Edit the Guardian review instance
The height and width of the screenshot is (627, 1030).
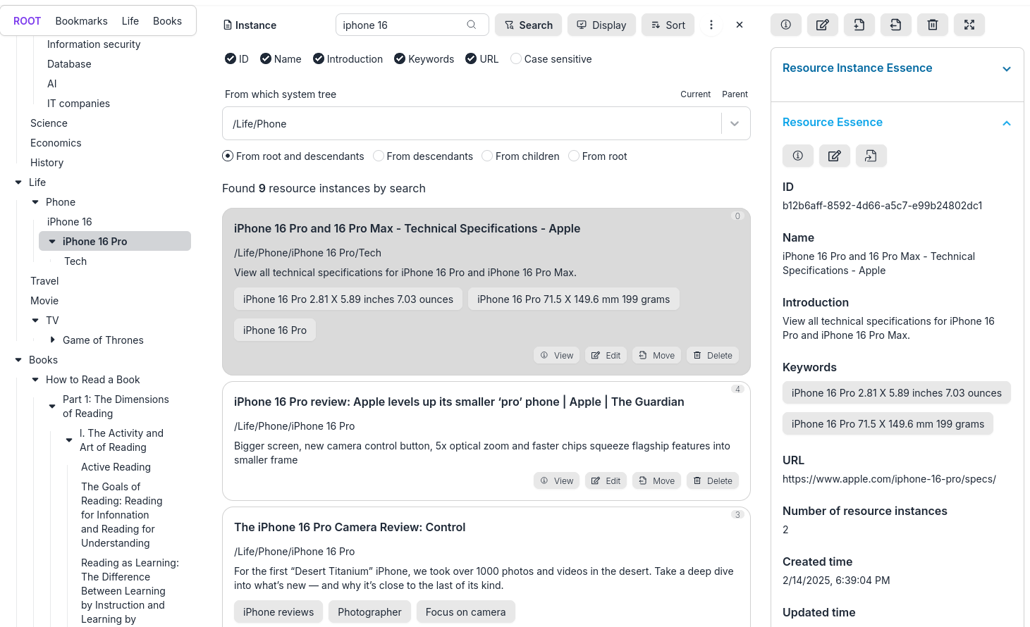606,480
